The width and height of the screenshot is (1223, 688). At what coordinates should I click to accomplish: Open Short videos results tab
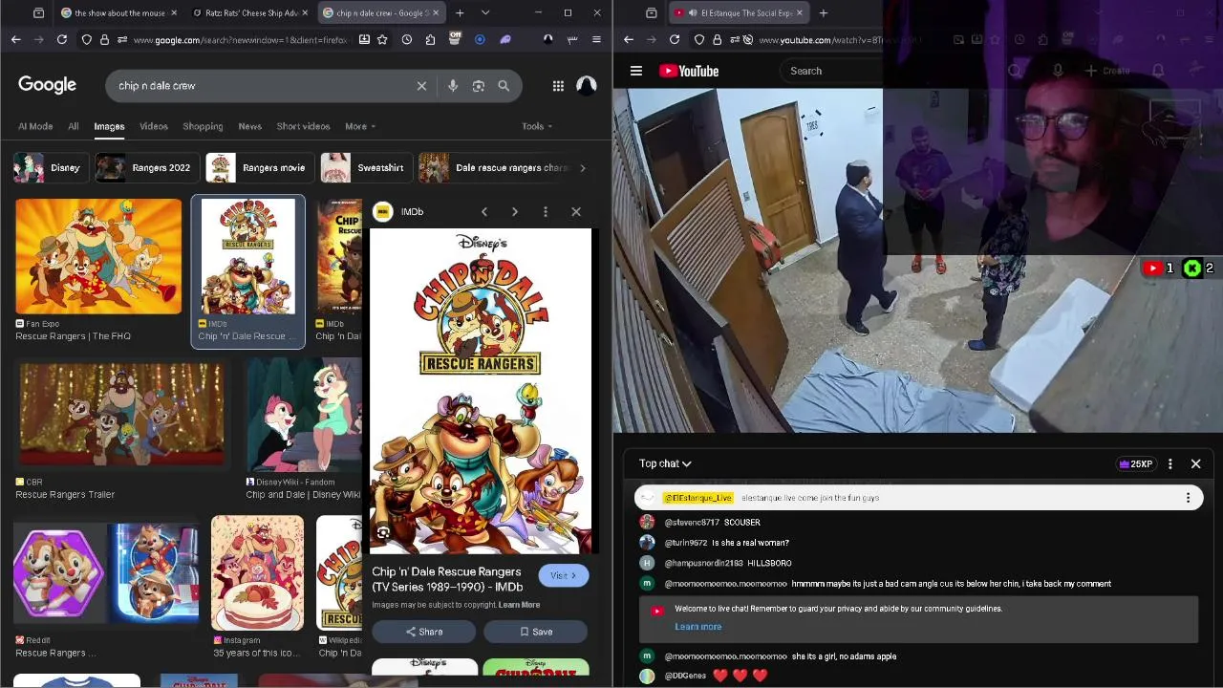(x=303, y=126)
